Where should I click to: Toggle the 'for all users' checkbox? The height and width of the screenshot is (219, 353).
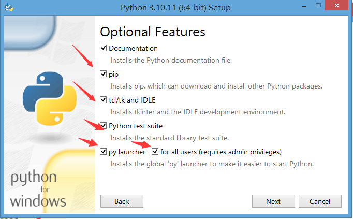pyautogui.click(x=155, y=152)
